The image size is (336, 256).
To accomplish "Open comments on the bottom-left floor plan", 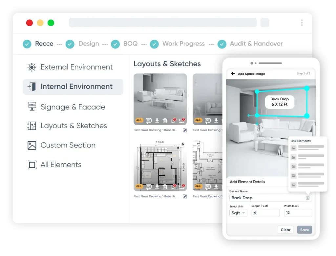I will click(149, 187).
